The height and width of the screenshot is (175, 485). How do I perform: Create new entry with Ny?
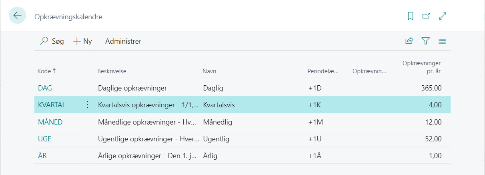pyautogui.click(x=83, y=41)
